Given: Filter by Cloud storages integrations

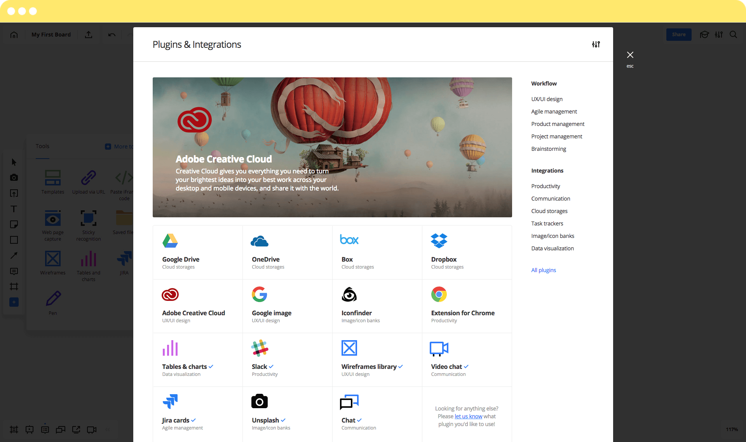Looking at the screenshot, I should pos(549,211).
